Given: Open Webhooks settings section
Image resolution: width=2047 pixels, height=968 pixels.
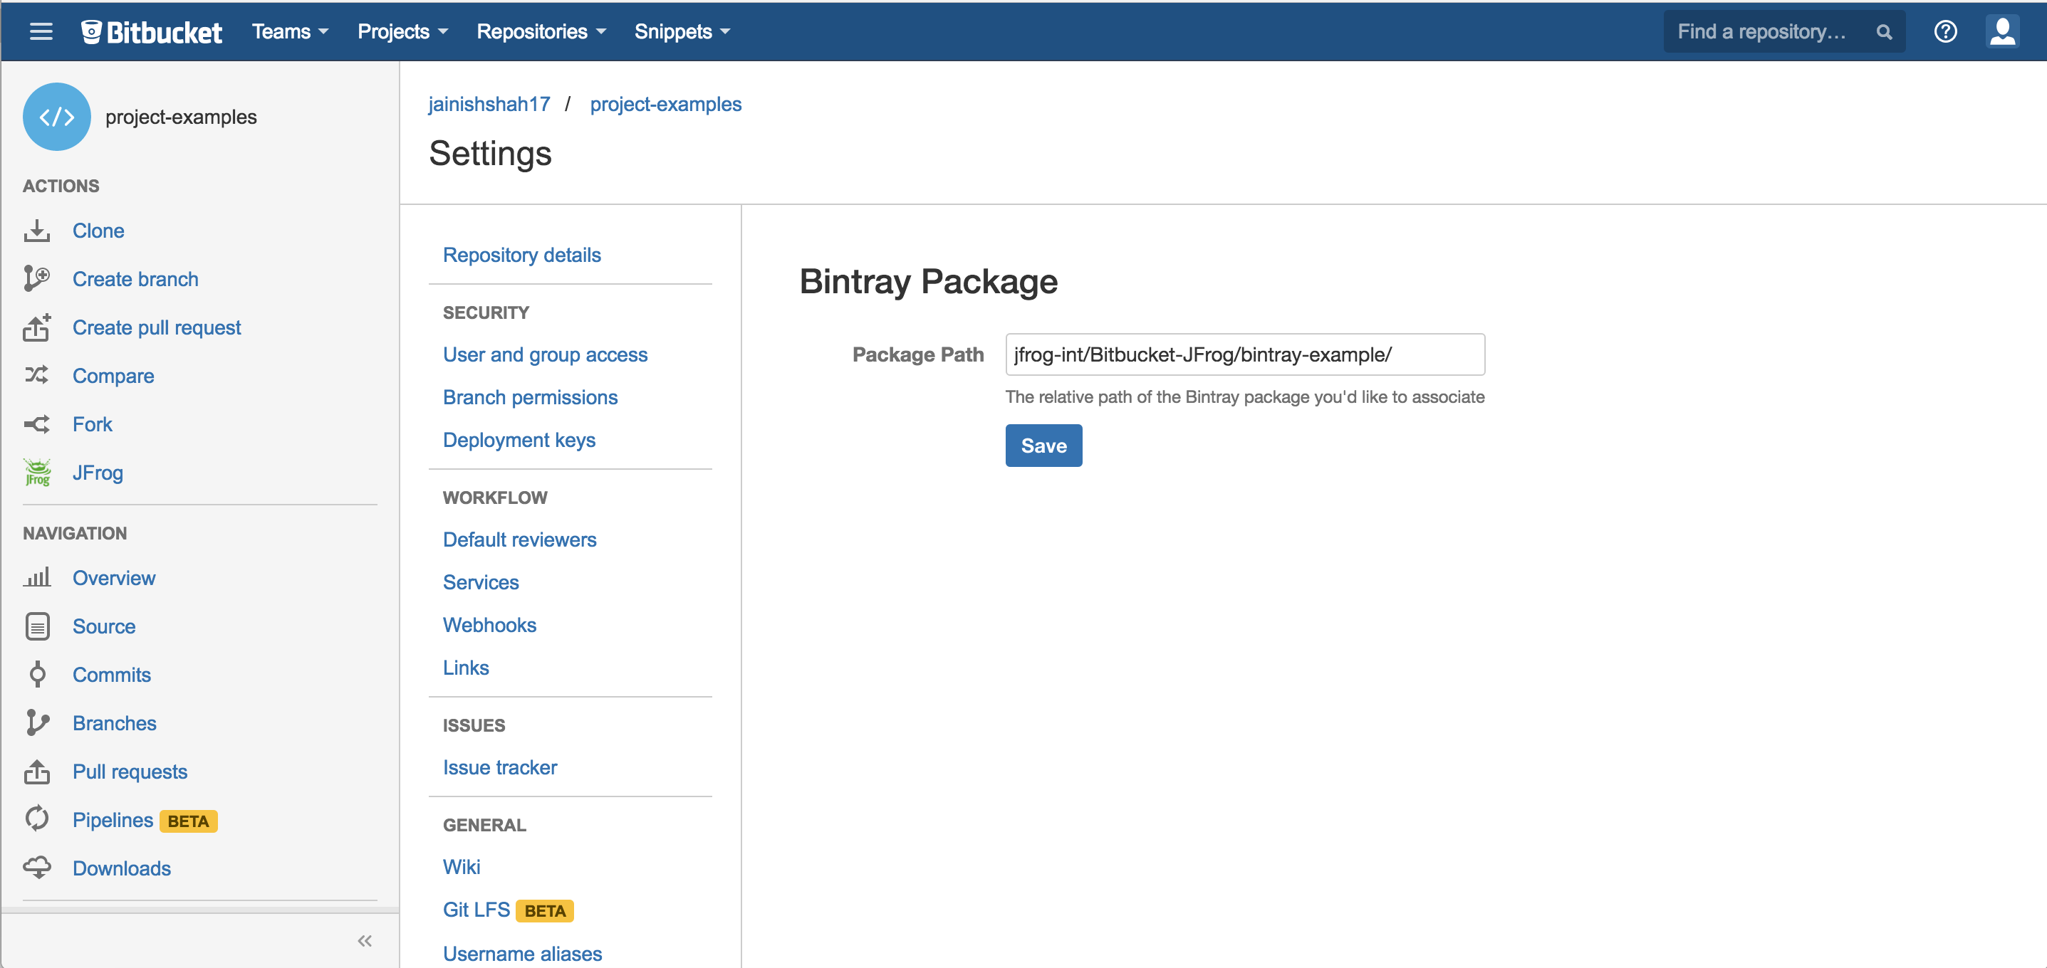Looking at the screenshot, I should click(489, 625).
